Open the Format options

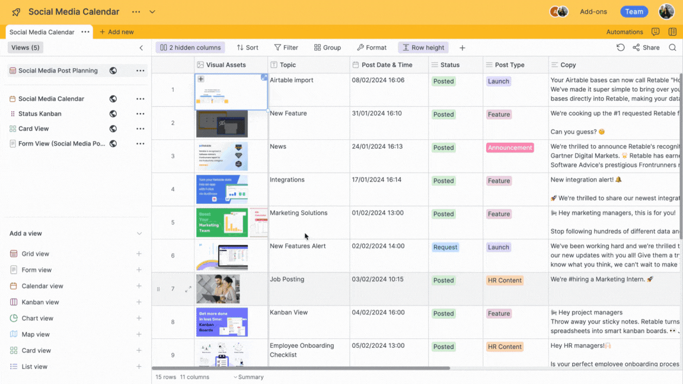pos(372,47)
